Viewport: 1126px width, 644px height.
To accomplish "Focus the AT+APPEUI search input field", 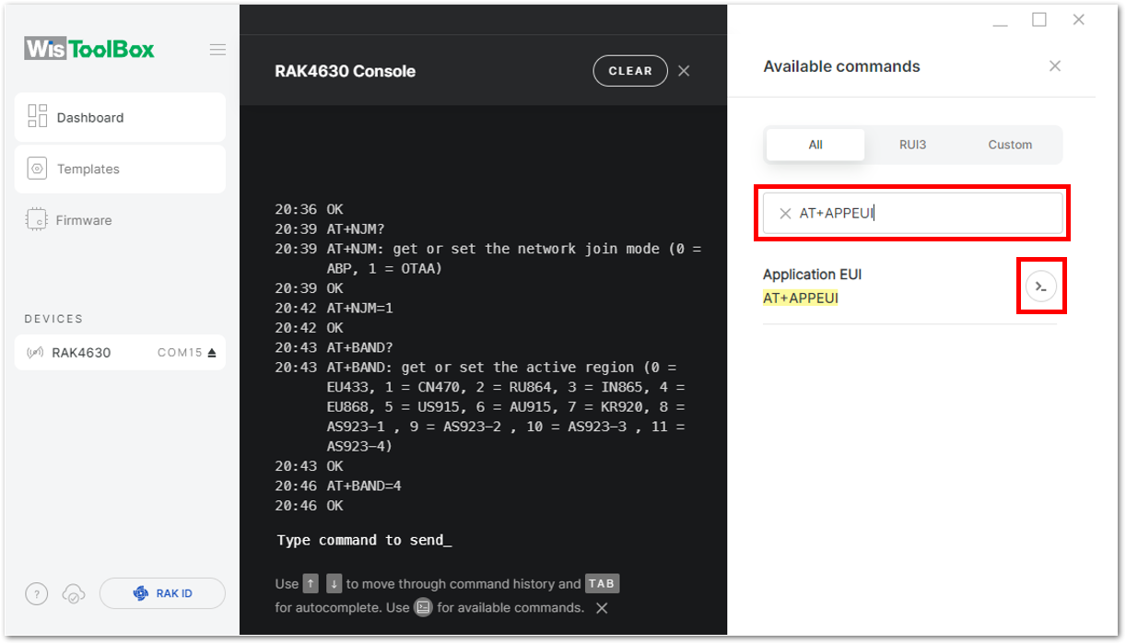I will [x=912, y=213].
